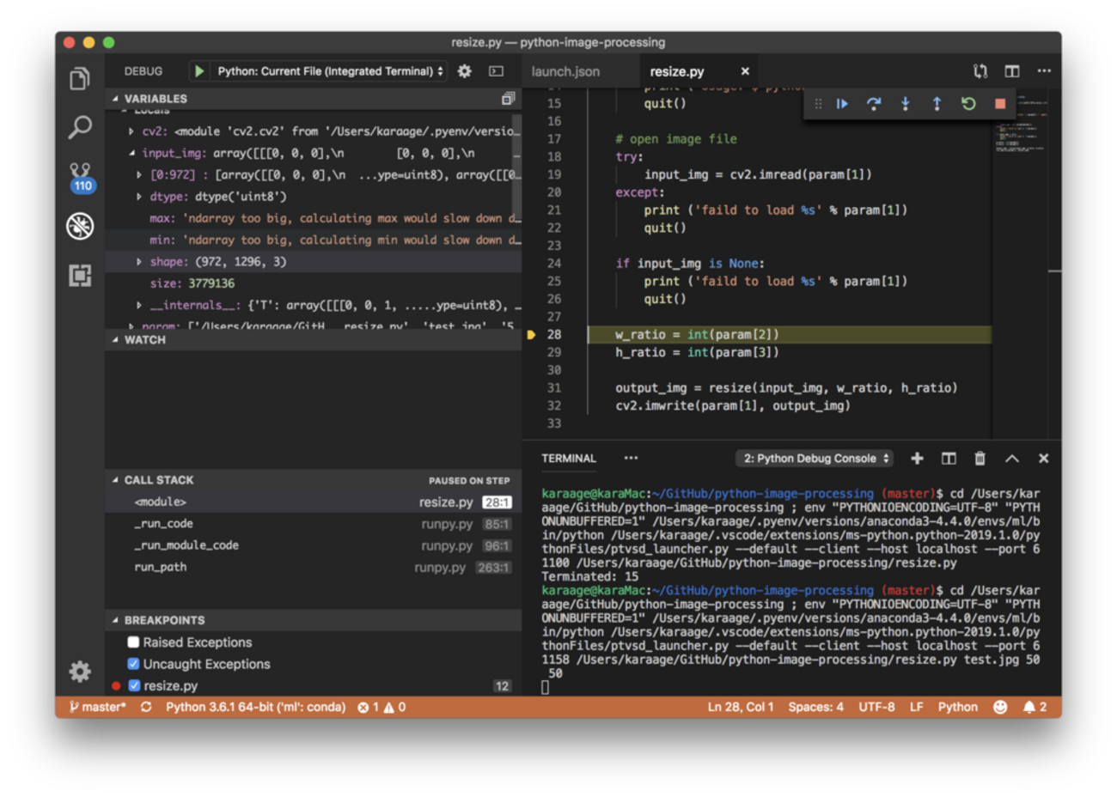Image resolution: width=1117 pixels, height=797 pixels.
Task: Select the _run_code call stack frame
Action: (x=164, y=524)
